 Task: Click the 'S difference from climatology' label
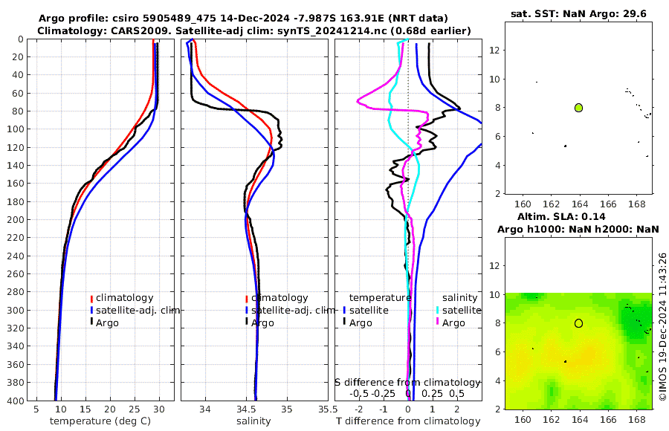point(407,382)
